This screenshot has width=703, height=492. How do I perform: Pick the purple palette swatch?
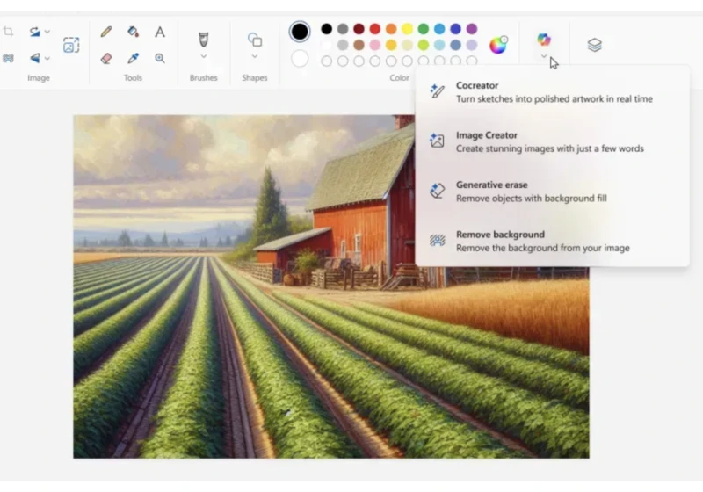point(472,29)
